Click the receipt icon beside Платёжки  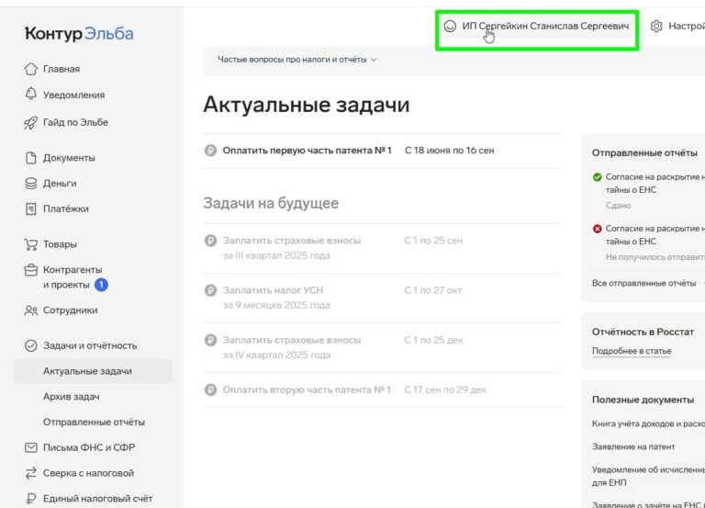coord(30,209)
